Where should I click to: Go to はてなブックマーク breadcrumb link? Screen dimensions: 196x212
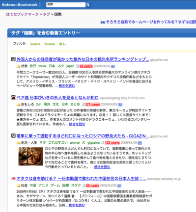(x=22, y=14)
